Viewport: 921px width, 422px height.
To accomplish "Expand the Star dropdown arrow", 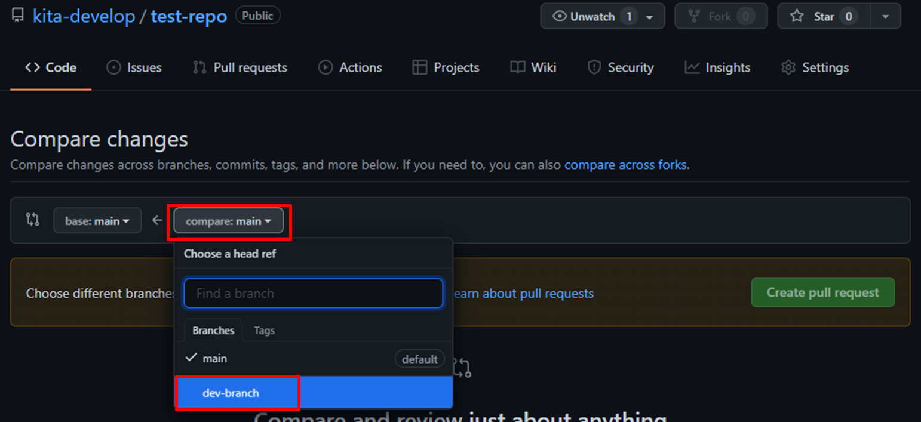I will [x=886, y=16].
